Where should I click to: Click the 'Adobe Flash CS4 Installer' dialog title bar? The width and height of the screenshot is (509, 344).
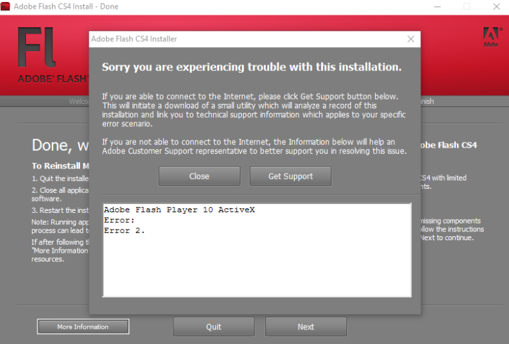click(247, 39)
